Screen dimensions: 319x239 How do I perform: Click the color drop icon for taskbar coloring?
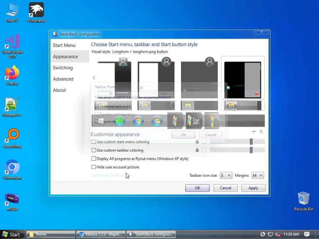pos(197,150)
